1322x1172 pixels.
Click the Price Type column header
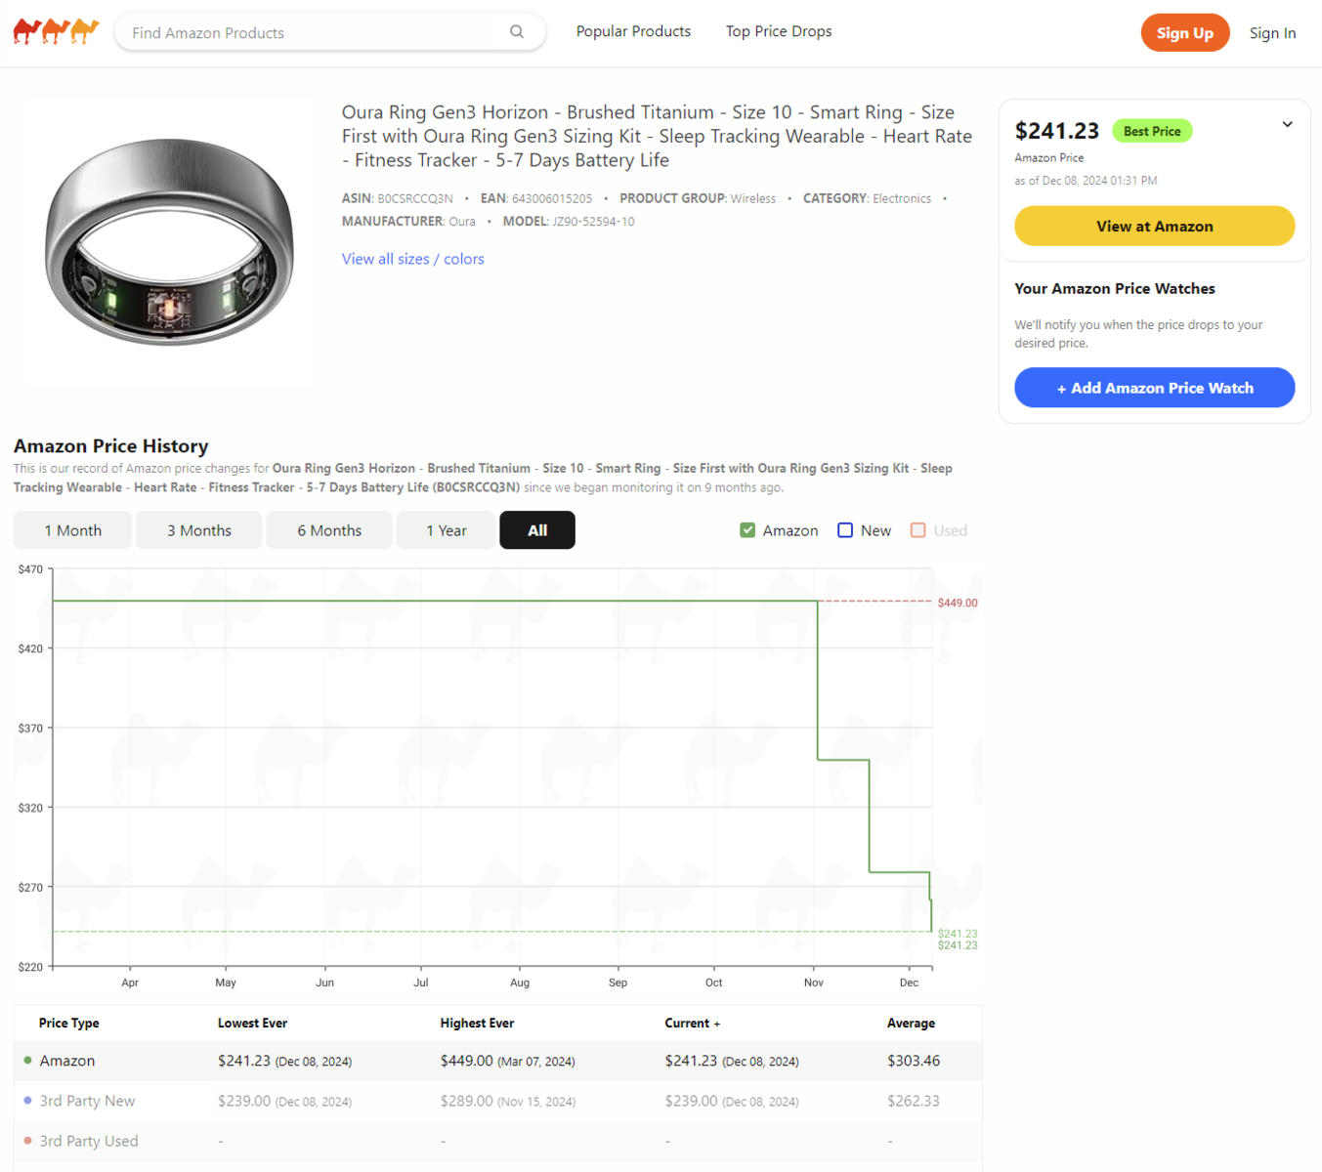click(x=68, y=1024)
